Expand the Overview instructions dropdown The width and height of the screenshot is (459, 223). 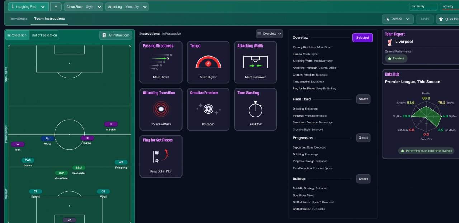[269, 34]
